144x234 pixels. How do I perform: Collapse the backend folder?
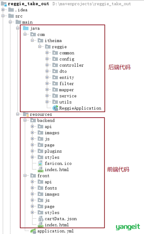pos(25,120)
